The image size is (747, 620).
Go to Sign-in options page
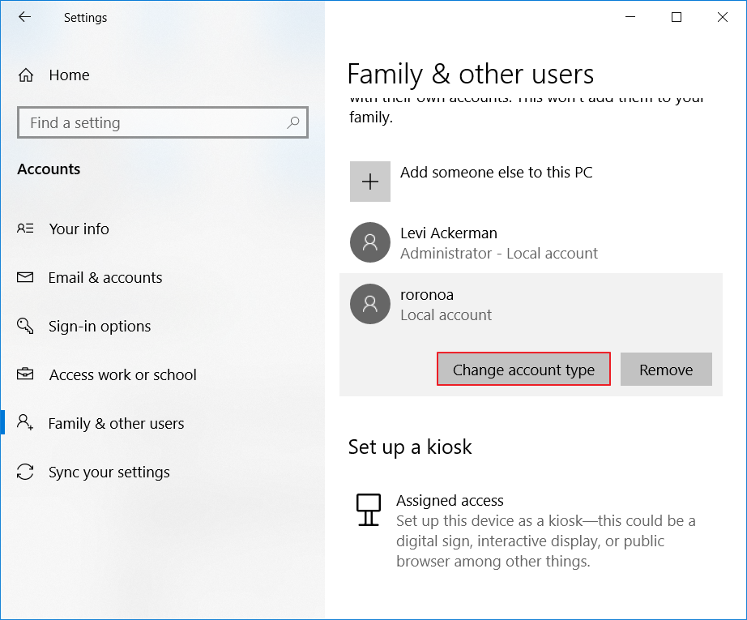99,326
